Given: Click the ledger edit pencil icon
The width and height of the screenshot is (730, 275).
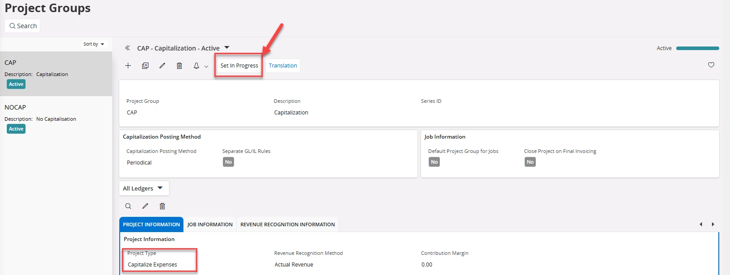Looking at the screenshot, I should point(145,206).
